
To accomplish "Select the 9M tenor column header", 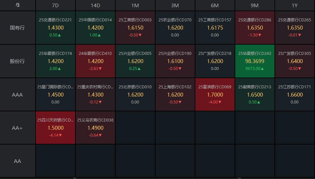I will 255,5.
